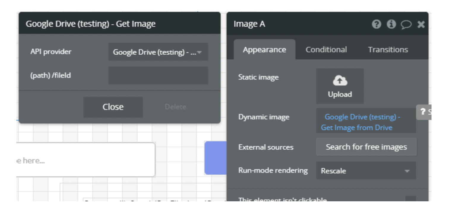Click the Delete button in Get Image popup

point(175,107)
